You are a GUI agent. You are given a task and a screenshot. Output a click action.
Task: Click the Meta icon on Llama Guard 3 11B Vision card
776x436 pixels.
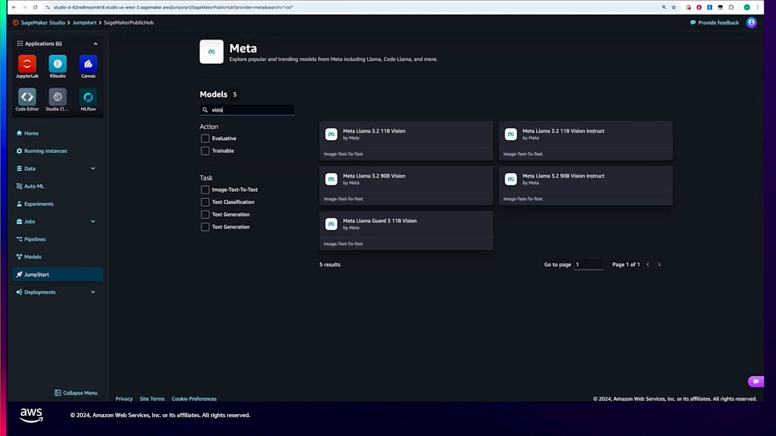pos(331,224)
